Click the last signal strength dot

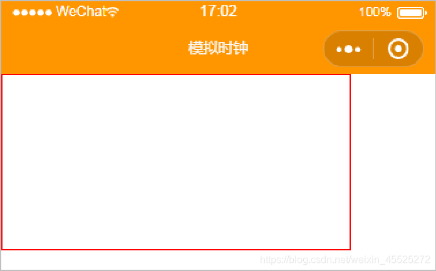[x=49, y=13]
